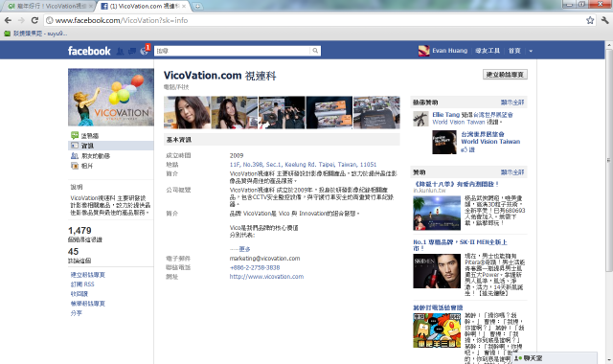Open the third sponsored ad title link
Image resolution: width=613 pixels, height=364 pixels.
pos(438,307)
